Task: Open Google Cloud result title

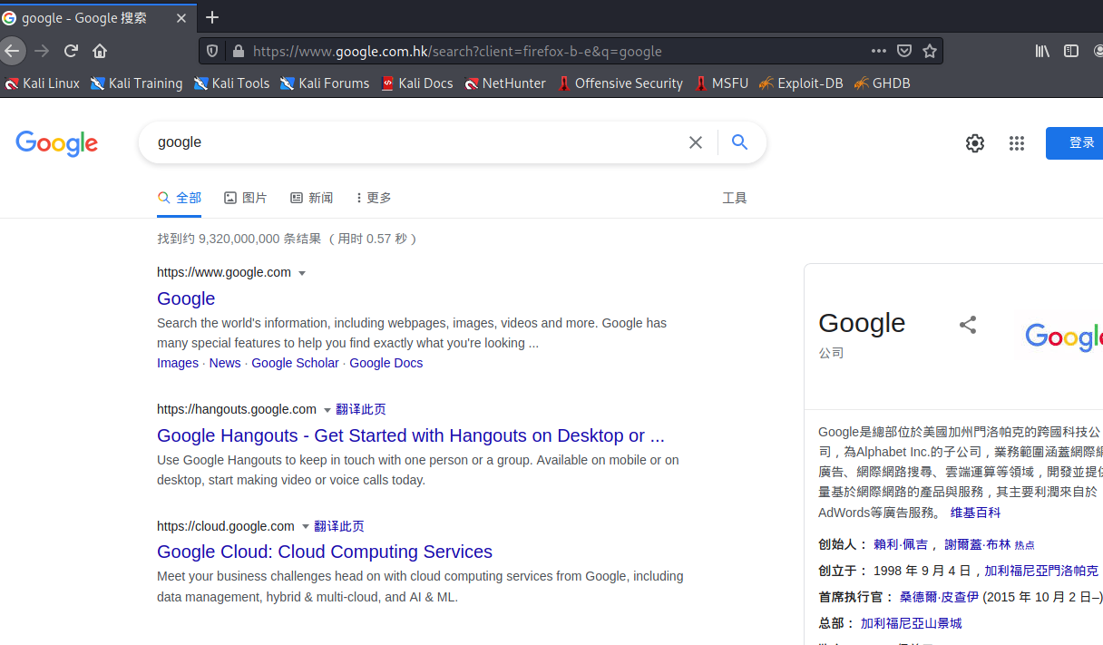Action: click(x=325, y=552)
